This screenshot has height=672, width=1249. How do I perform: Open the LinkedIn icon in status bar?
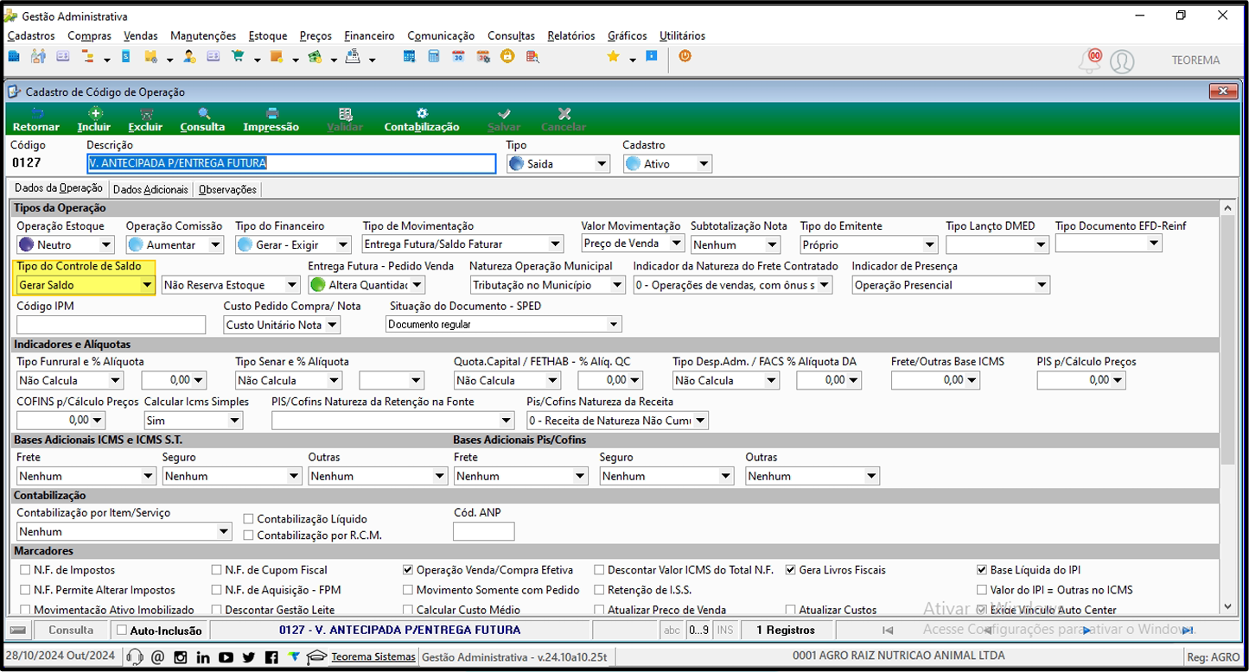(x=203, y=657)
